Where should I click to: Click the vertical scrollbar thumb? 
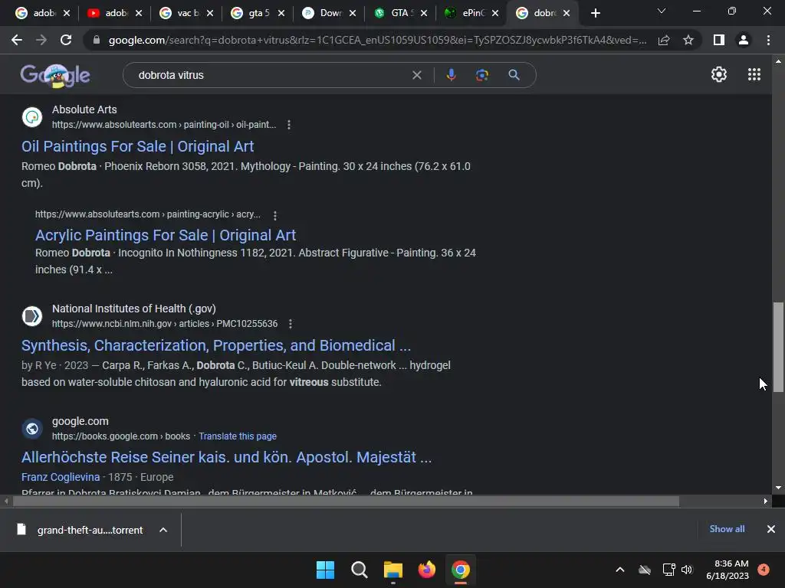coord(778,347)
